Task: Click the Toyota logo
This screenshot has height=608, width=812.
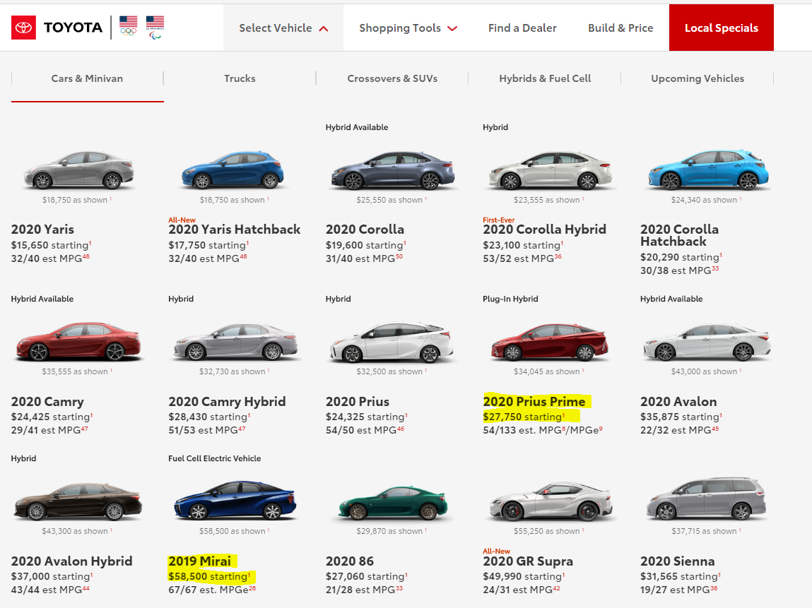Action: point(57,28)
